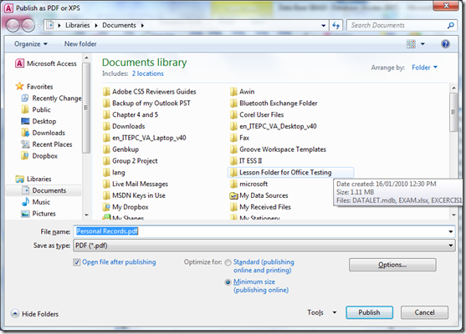Click the Options button
The image size is (466, 334).
point(392,265)
